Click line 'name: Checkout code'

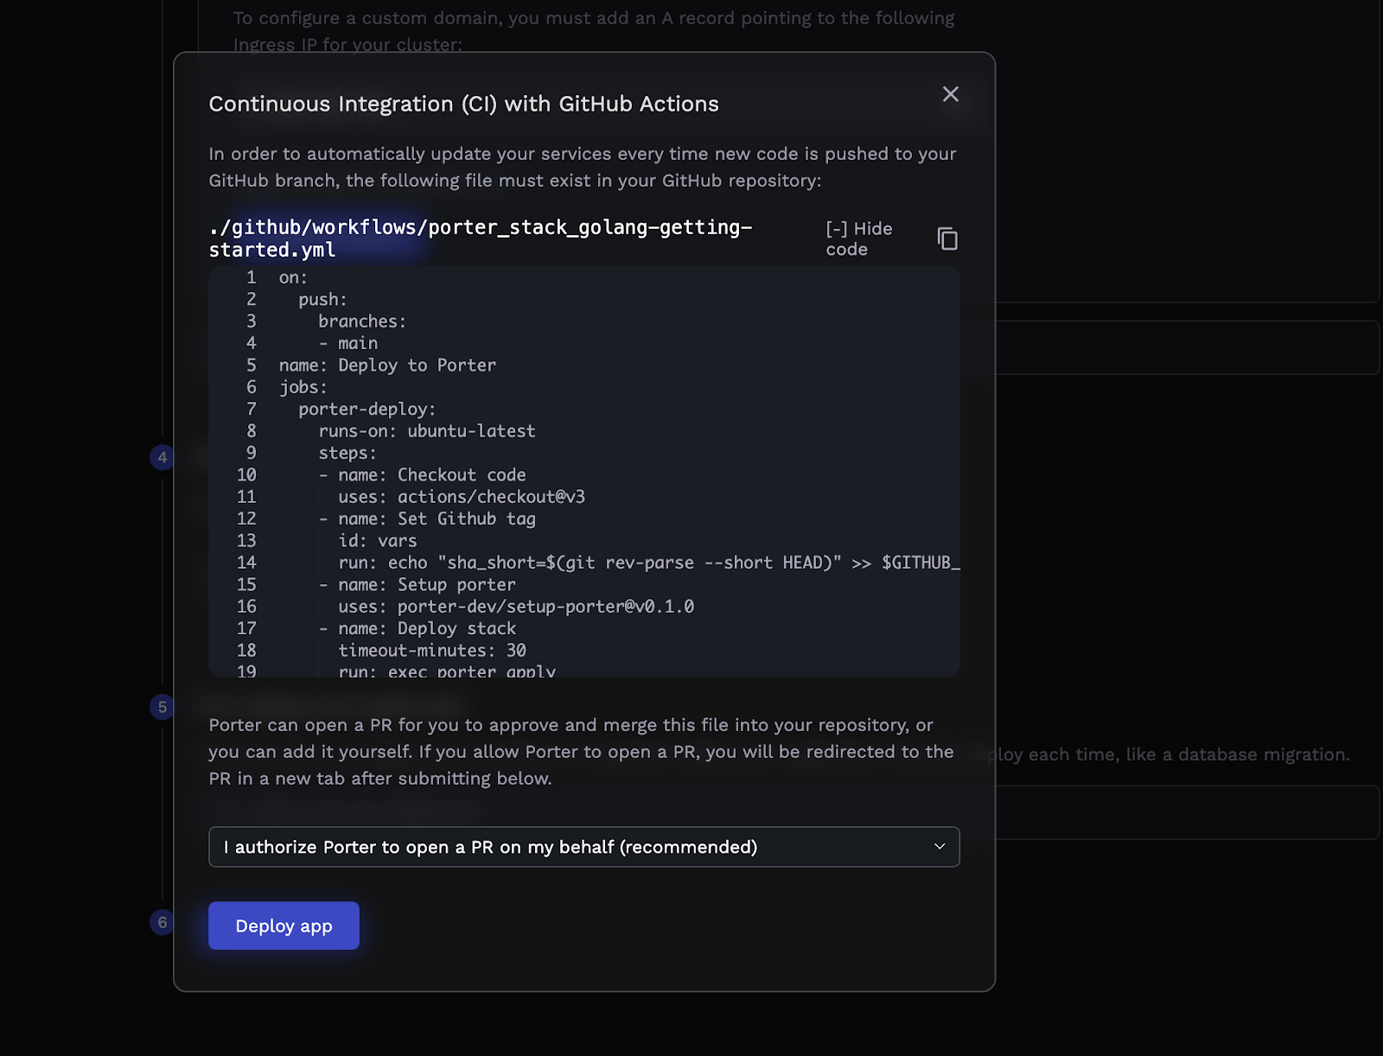click(x=422, y=475)
